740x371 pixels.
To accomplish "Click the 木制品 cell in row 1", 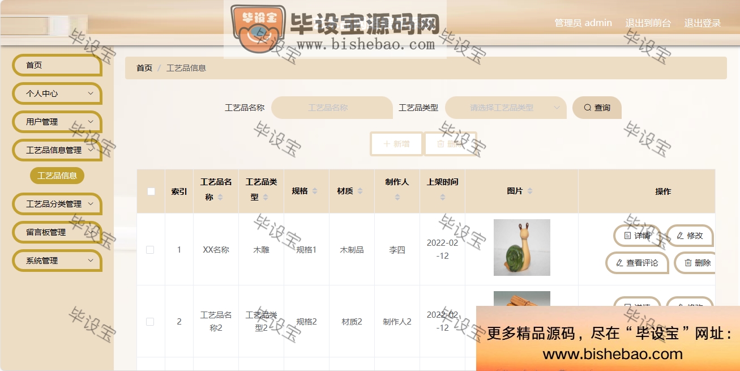I will tap(352, 250).
